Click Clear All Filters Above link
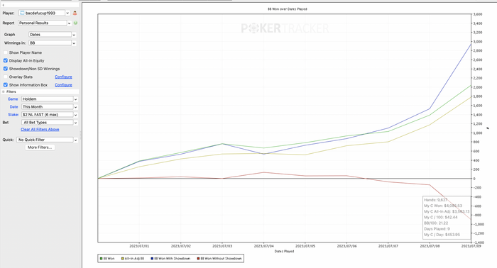Screen dimensions: 497x268 40,130
